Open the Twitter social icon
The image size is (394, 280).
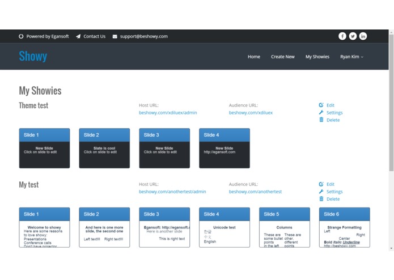pyautogui.click(x=353, y=36)
